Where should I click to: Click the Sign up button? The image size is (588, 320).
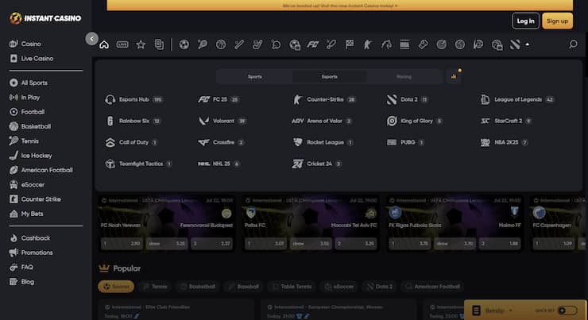click(x=557, y=21)
